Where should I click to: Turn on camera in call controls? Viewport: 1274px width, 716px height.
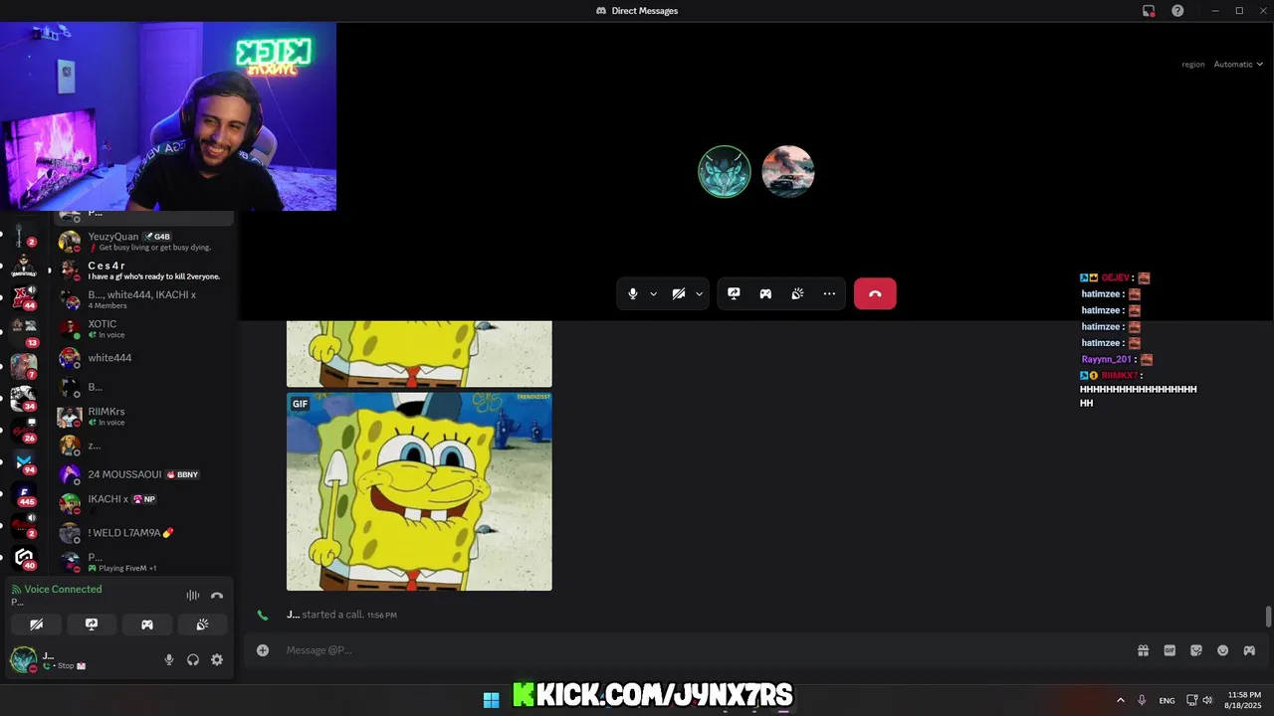tap(678, 293)
